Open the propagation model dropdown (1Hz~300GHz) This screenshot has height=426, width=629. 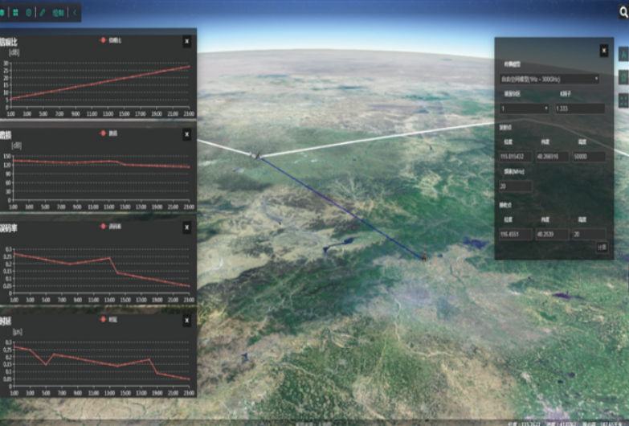click(550, 79)
